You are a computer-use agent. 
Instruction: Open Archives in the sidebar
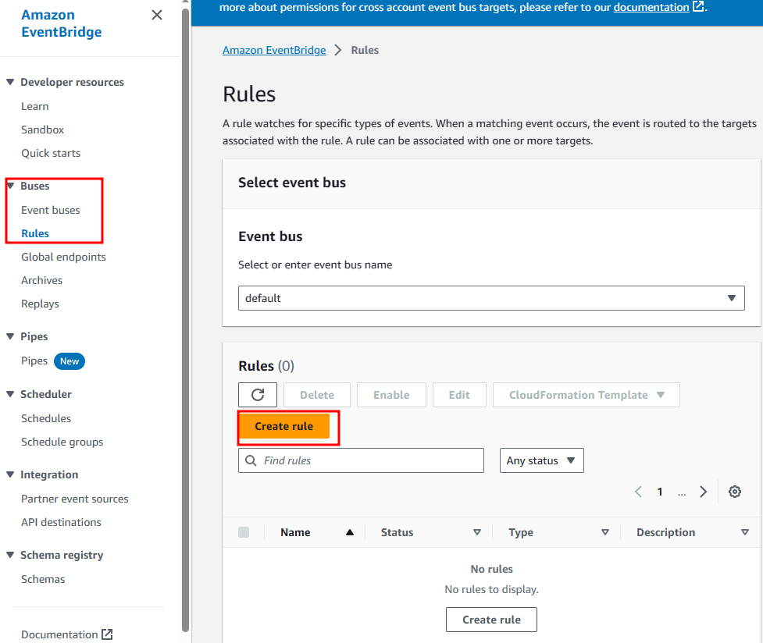click(42, 280)
